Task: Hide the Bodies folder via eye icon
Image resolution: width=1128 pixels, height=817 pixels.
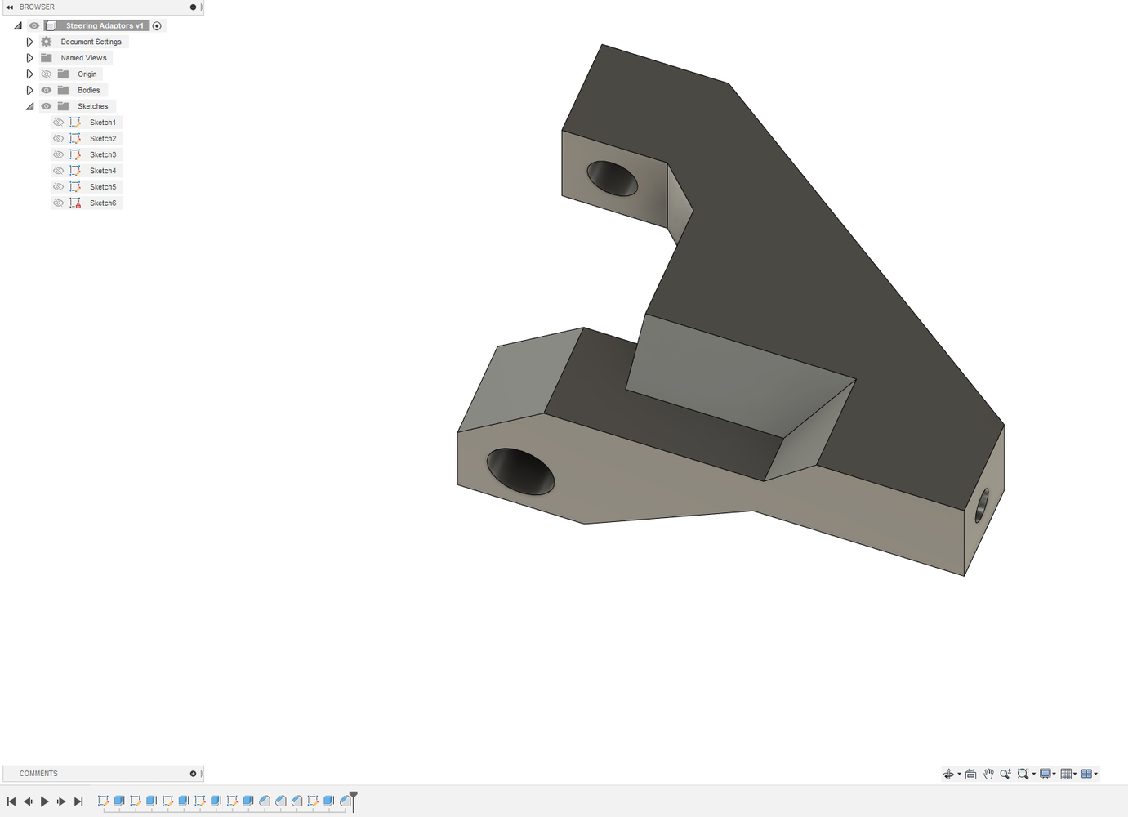Action: 47,90
